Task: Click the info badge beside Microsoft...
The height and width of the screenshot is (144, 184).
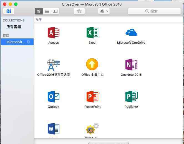Action: (28, 42)
